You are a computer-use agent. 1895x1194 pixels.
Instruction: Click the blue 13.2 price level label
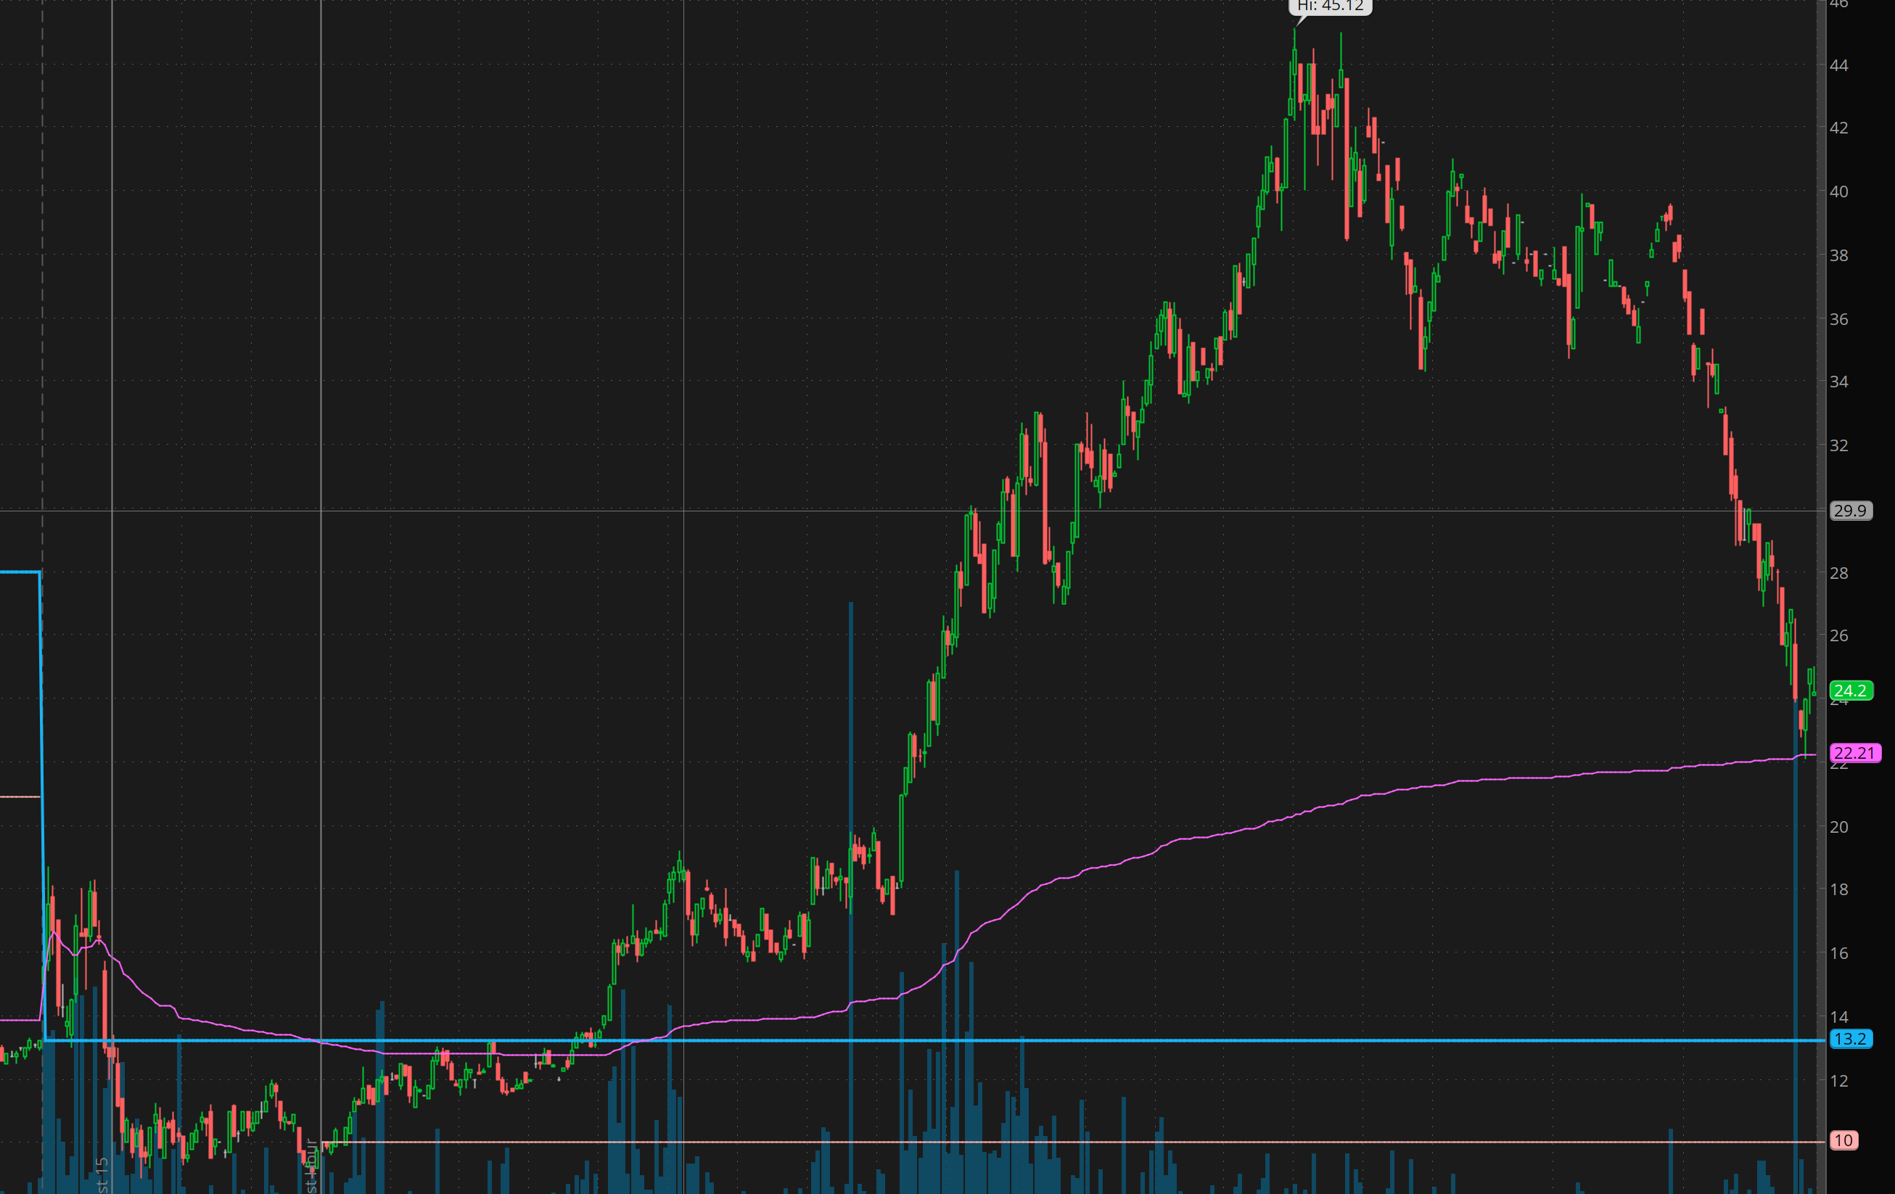coord(1849,1039)
